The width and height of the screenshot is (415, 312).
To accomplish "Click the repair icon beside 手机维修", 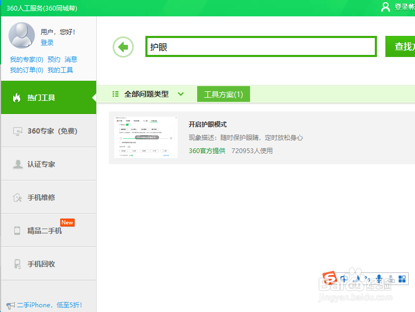I will tap(17, 197).
